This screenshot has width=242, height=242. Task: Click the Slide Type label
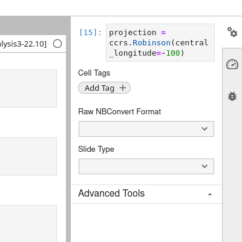coord(96,149)
